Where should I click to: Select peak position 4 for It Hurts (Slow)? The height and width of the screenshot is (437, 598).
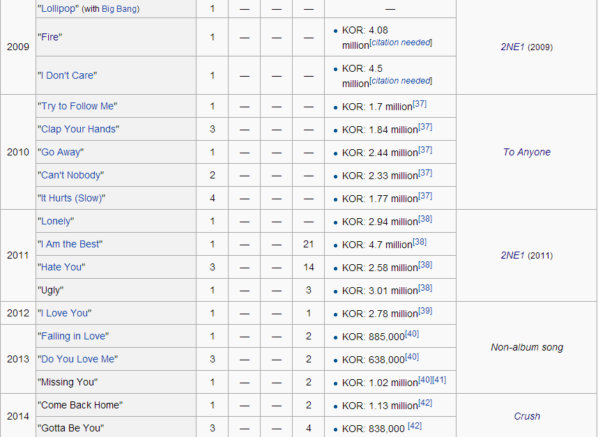pyautogui.click(x=213, y=198)
